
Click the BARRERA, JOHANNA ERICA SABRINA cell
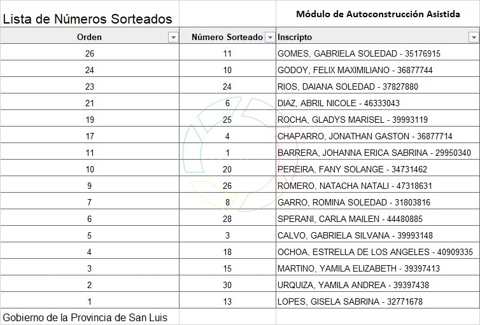[374, 153]
